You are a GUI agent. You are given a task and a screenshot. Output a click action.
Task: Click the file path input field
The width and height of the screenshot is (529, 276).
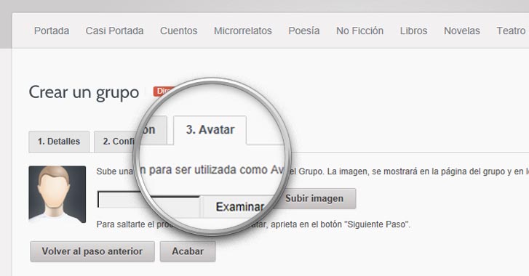pos(148,202)
